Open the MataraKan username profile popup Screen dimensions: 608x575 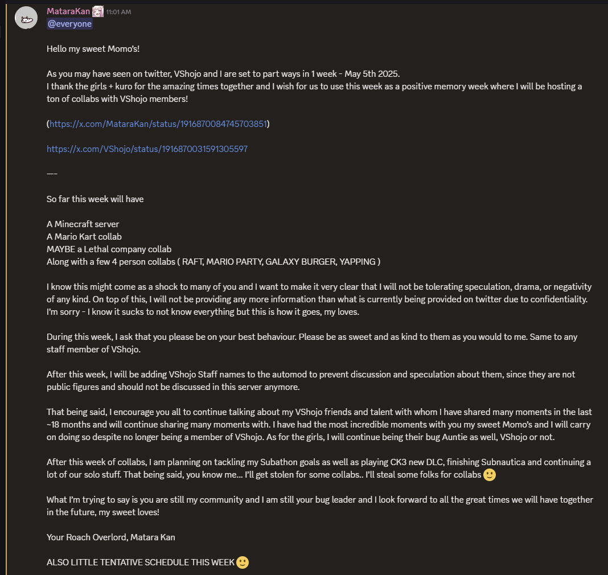[x=68, y=11]
